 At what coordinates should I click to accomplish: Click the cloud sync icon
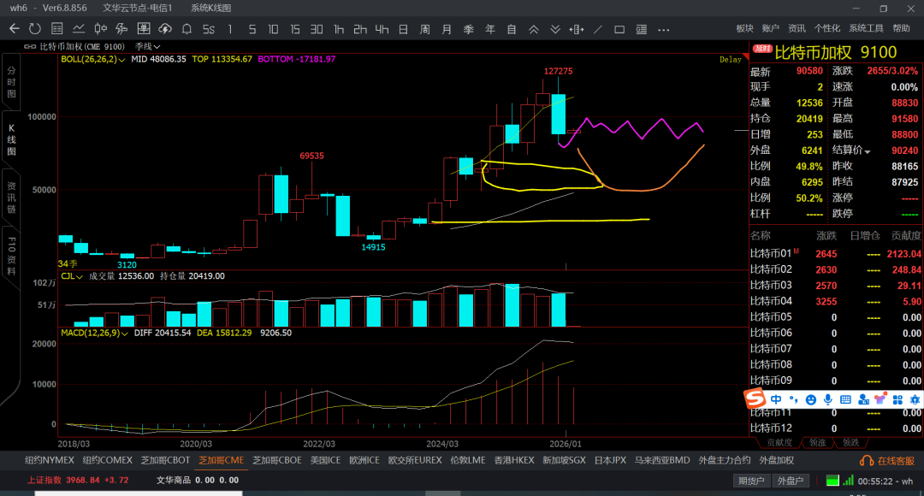point(165,29)
